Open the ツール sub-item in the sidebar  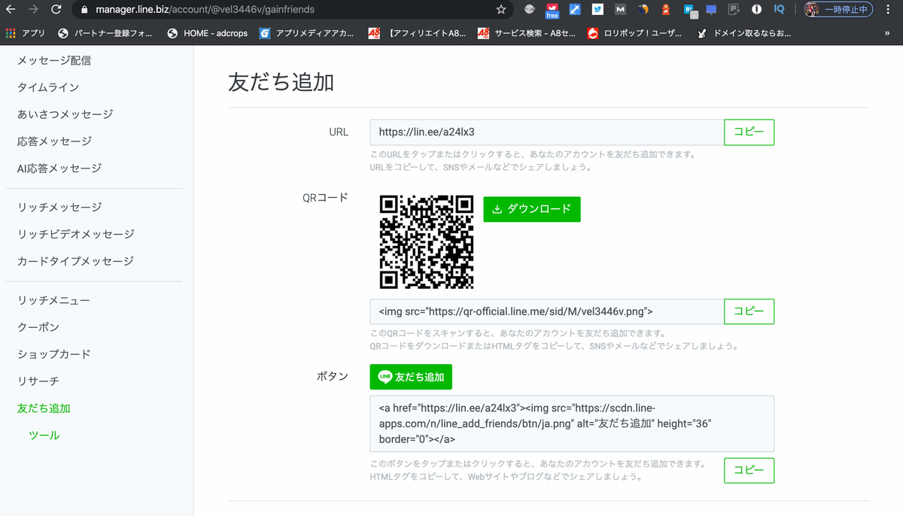click(x=44, y=436)
